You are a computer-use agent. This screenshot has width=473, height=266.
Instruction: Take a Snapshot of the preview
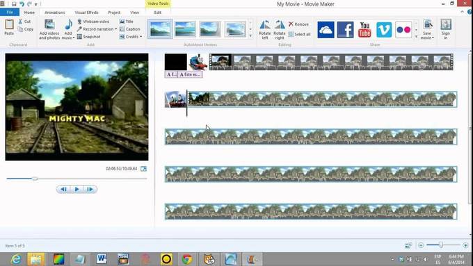point(88,37)
